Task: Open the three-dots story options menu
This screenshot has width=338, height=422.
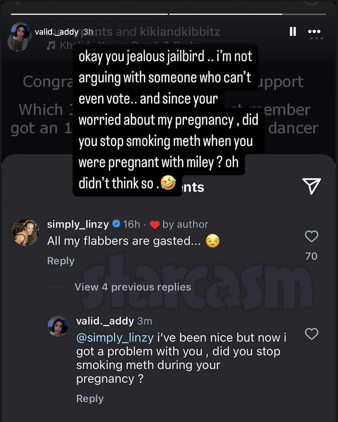Action: coord(314,32)
